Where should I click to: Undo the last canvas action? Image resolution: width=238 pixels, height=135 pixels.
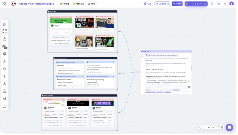pyautogui.click(x=200, y=127)
